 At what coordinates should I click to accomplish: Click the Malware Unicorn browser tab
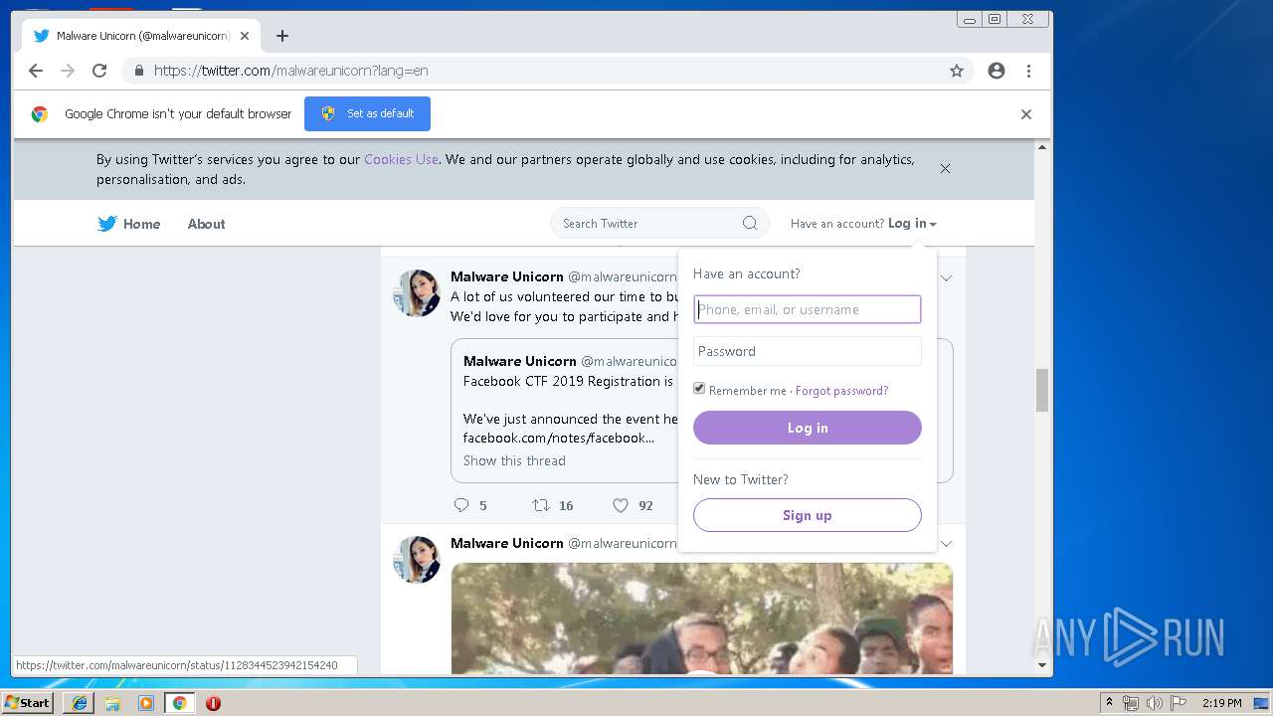pyautogui.click(x=141, y=36)
